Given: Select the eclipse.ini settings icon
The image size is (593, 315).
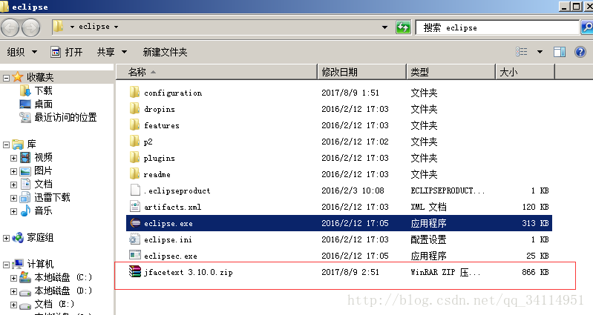Looking at the screenshot, I should (135, 239).
